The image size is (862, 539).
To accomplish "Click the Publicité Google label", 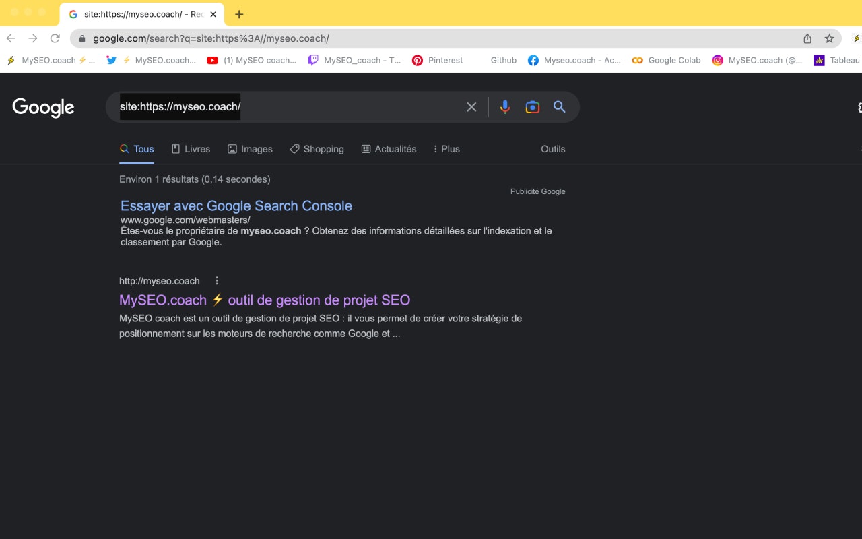I will tap(537, 191).
